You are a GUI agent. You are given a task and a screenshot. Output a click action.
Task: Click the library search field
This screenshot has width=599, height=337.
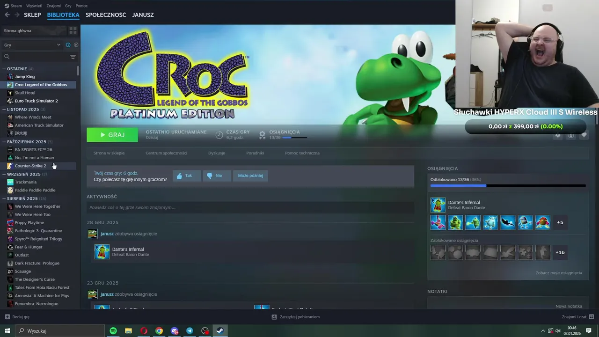35,57
